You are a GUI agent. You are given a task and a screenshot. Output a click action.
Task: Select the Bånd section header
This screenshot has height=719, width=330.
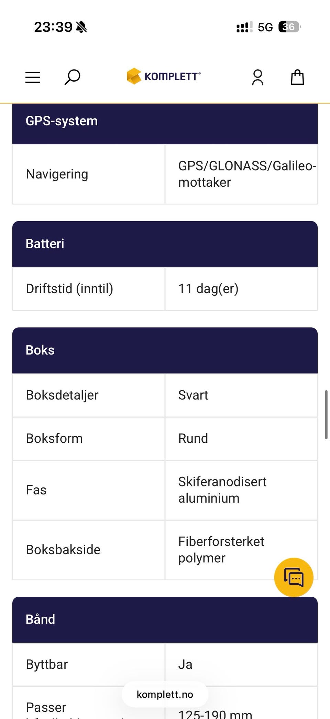[165, 619]
